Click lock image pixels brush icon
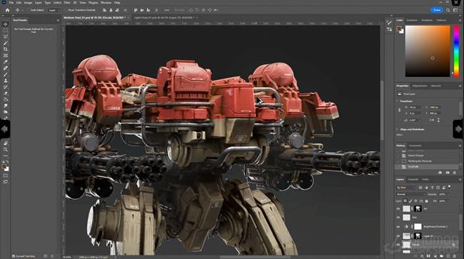Viewport: 464px width, 259px height. [x=410, y=201]
